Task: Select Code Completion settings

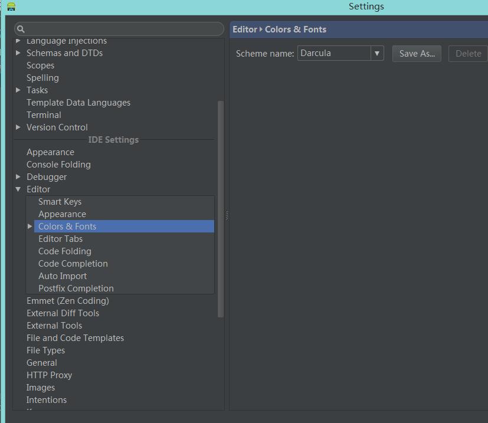Action: tap(73, 264)
